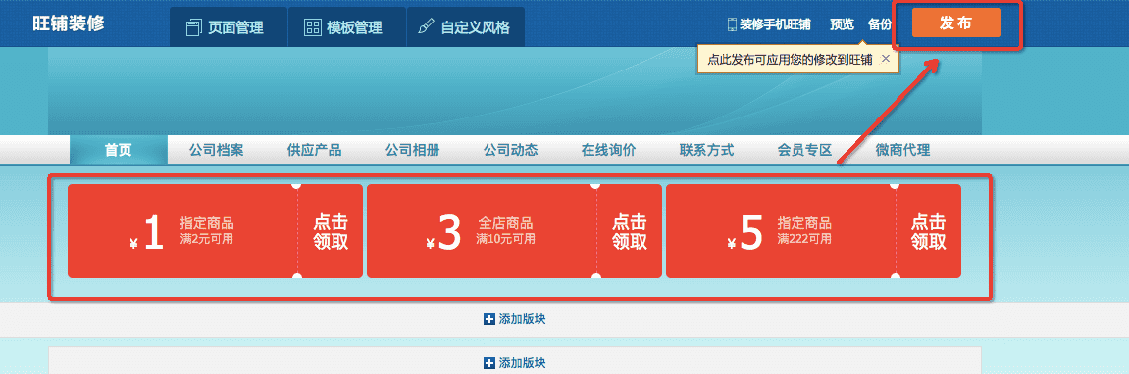Image resolution: width=1129 pixels, height=374 pixels.
Task: Click the 满2元可用 coupon text
Action: point(207,239)
